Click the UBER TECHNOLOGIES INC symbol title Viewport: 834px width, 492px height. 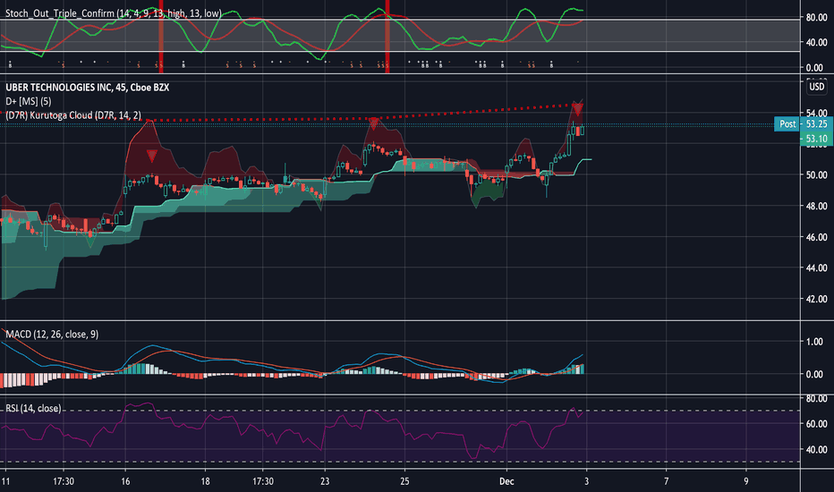pos(87,88)
